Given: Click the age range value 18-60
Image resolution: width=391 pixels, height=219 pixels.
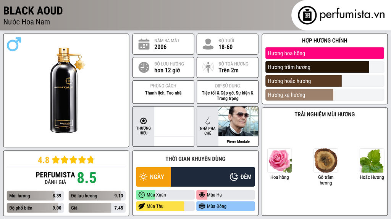Looking at the screenshot, I should point(225,47).
